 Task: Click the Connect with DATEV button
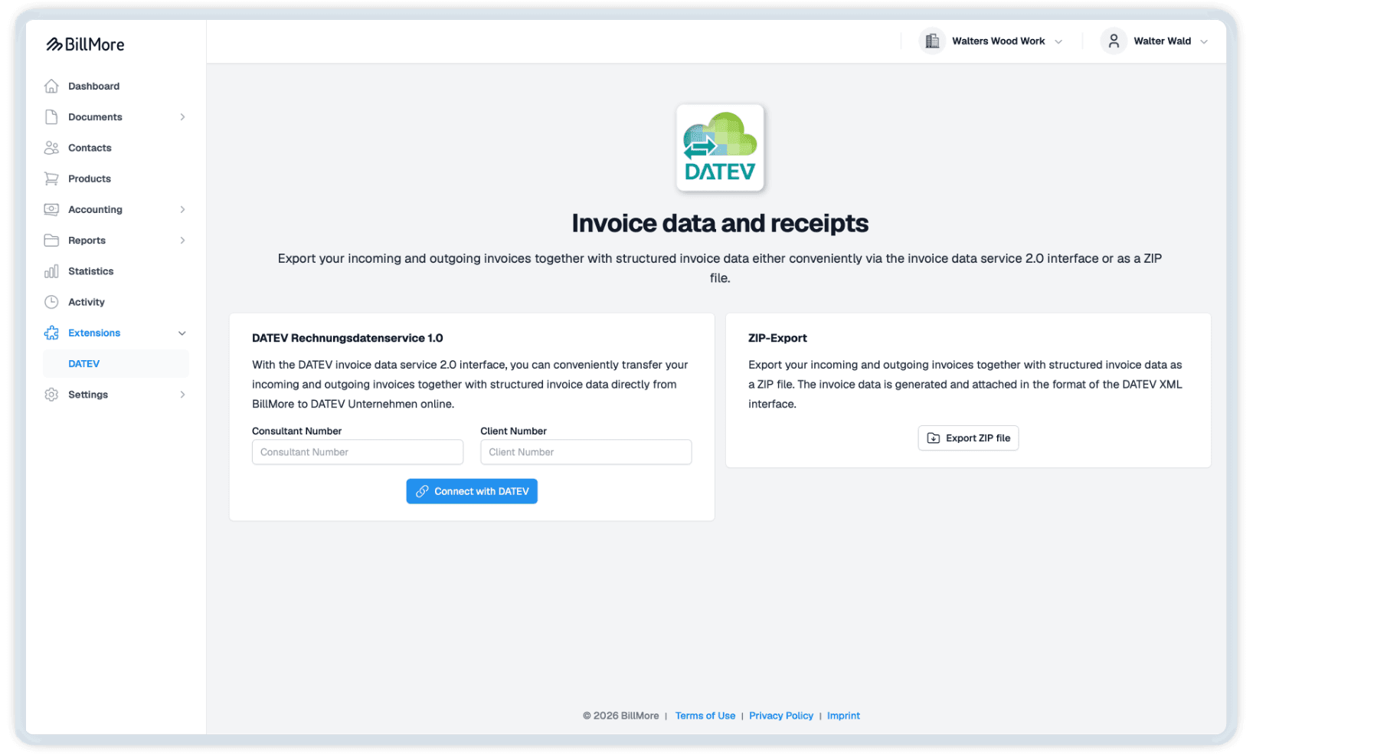pyautogui.click(x=472, y=491)
